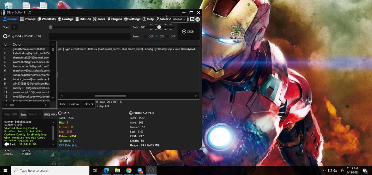Screen dimensions: 372x175
Task: Select the OFF proxy mode radio button
Action: [x=167, y=36]
